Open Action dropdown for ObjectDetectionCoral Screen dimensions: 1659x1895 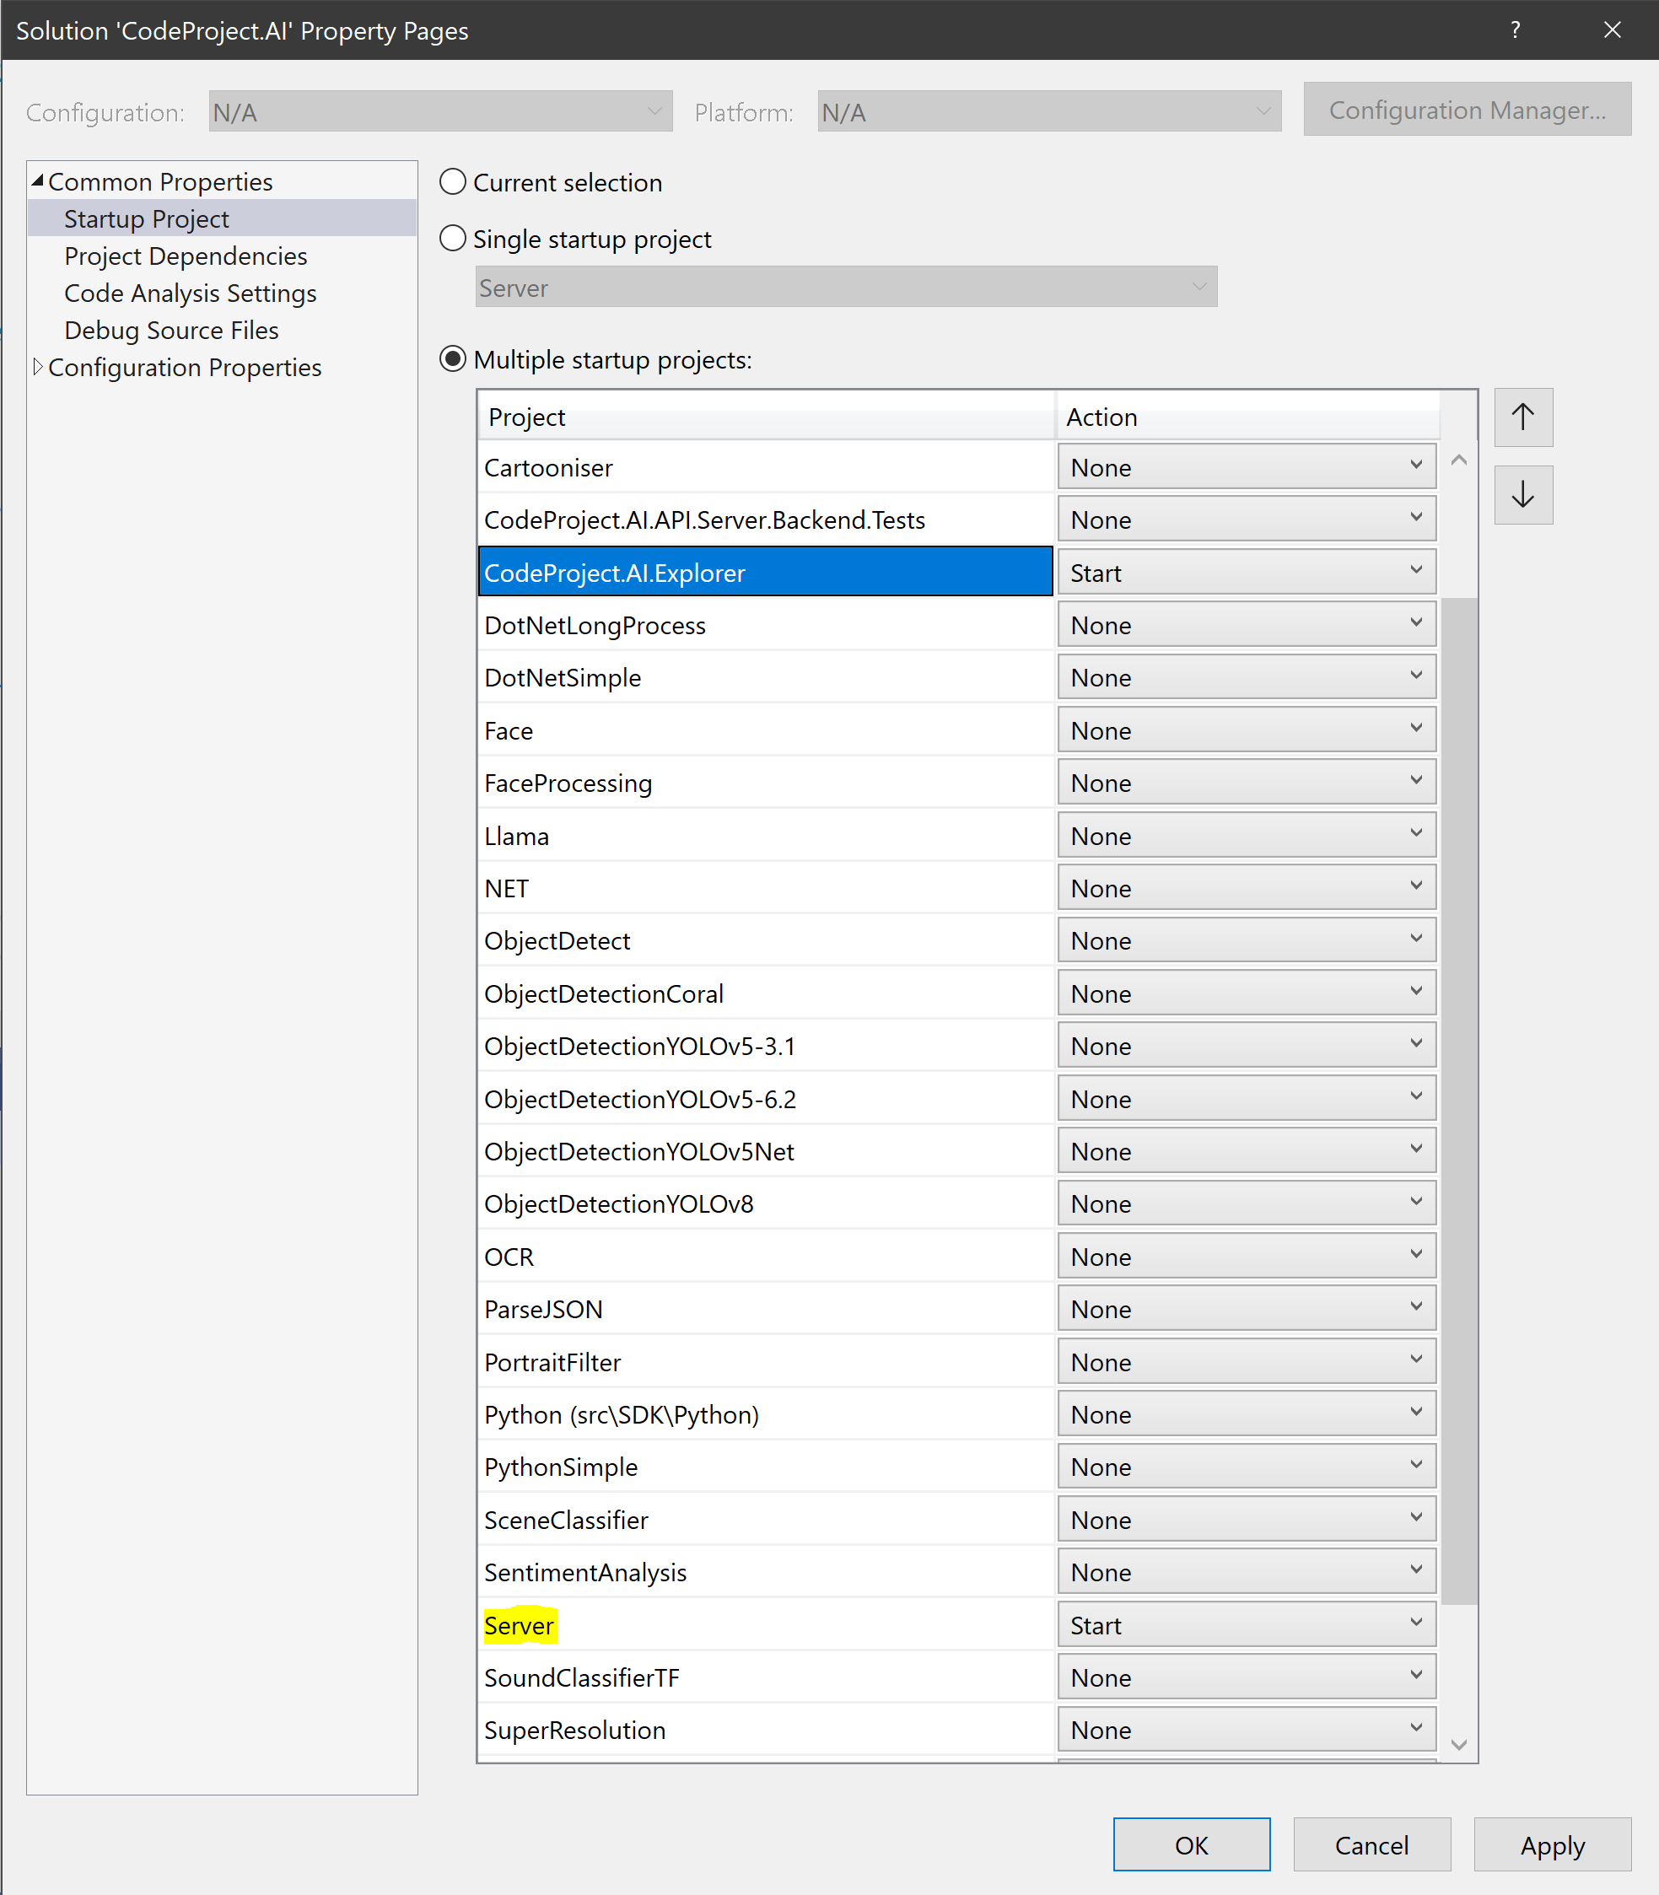[1246, 993]
